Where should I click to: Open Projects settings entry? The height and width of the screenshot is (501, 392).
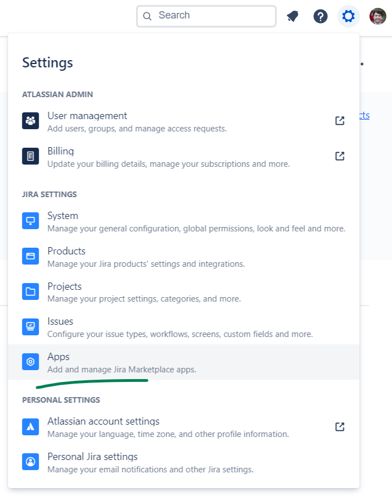coord(64,286)
